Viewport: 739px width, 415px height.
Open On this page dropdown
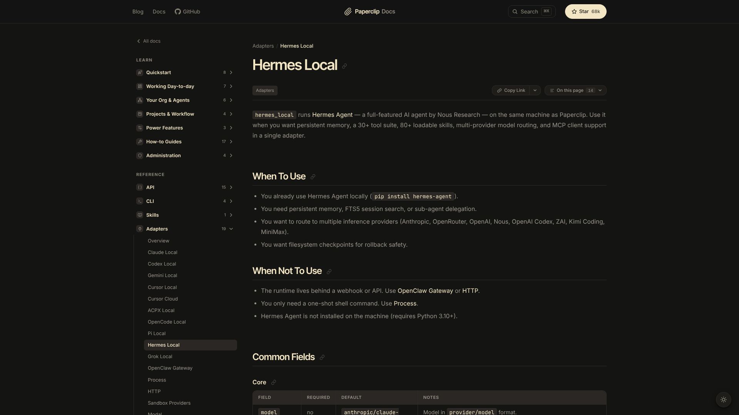575,90
